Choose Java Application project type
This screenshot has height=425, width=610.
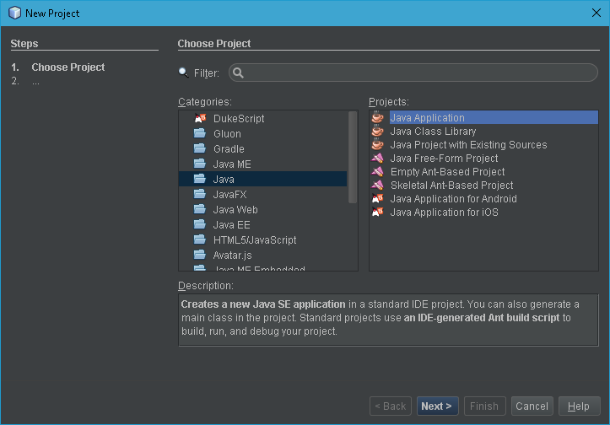(x=494, y=117)
